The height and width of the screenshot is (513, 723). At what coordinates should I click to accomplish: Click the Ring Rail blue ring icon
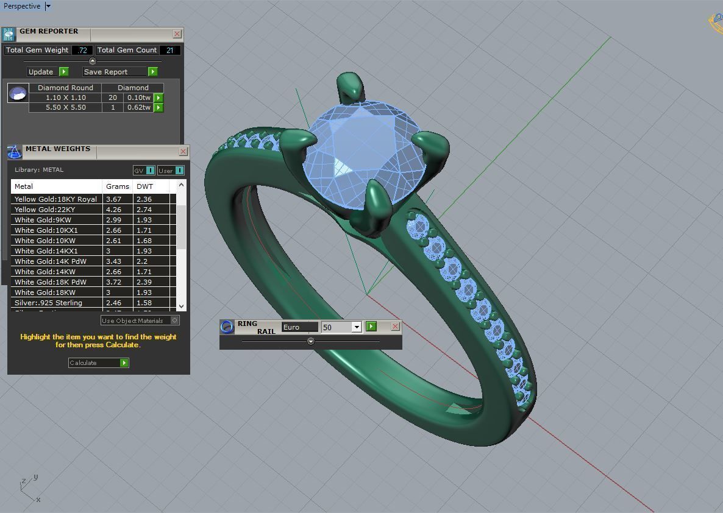227,327
